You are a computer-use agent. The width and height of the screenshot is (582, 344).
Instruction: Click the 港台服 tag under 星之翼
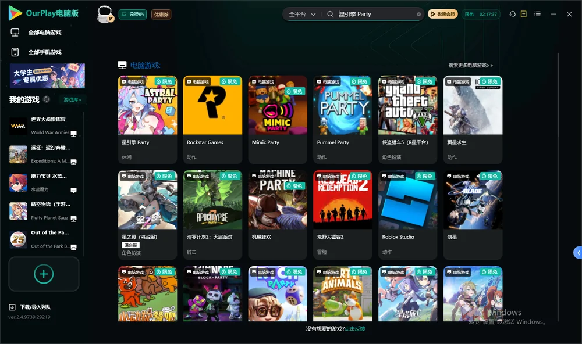pyautogui.click(x=130, y=245)
